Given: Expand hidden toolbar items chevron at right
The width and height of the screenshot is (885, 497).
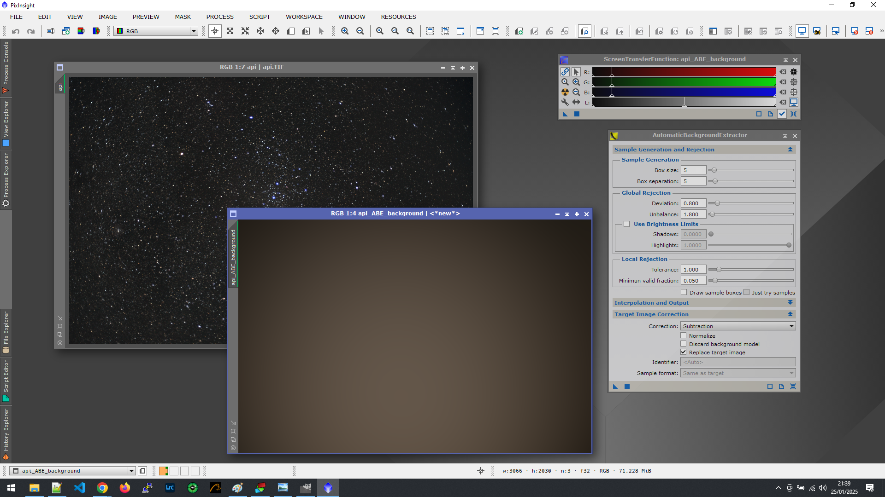Looking at the screenshot, I should [x=881, y=31].
